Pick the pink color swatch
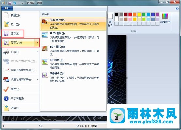 (130, 19)
